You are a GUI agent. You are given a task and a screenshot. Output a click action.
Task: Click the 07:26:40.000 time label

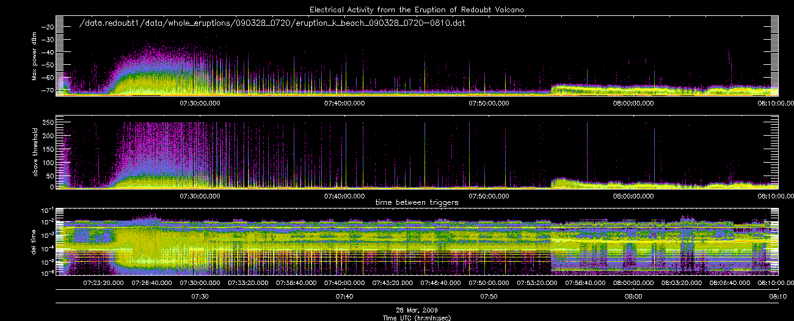152,283
